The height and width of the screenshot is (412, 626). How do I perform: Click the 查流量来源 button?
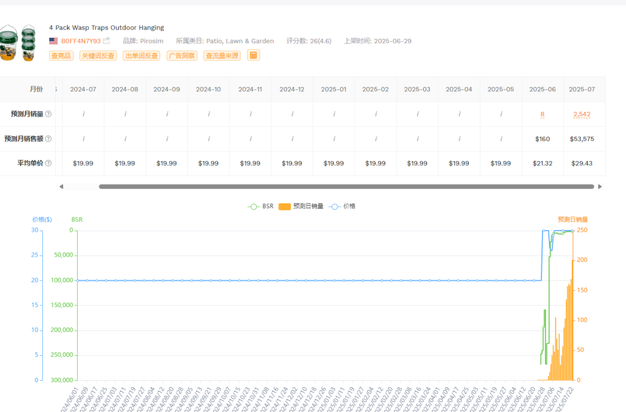[x=222, y=56]
